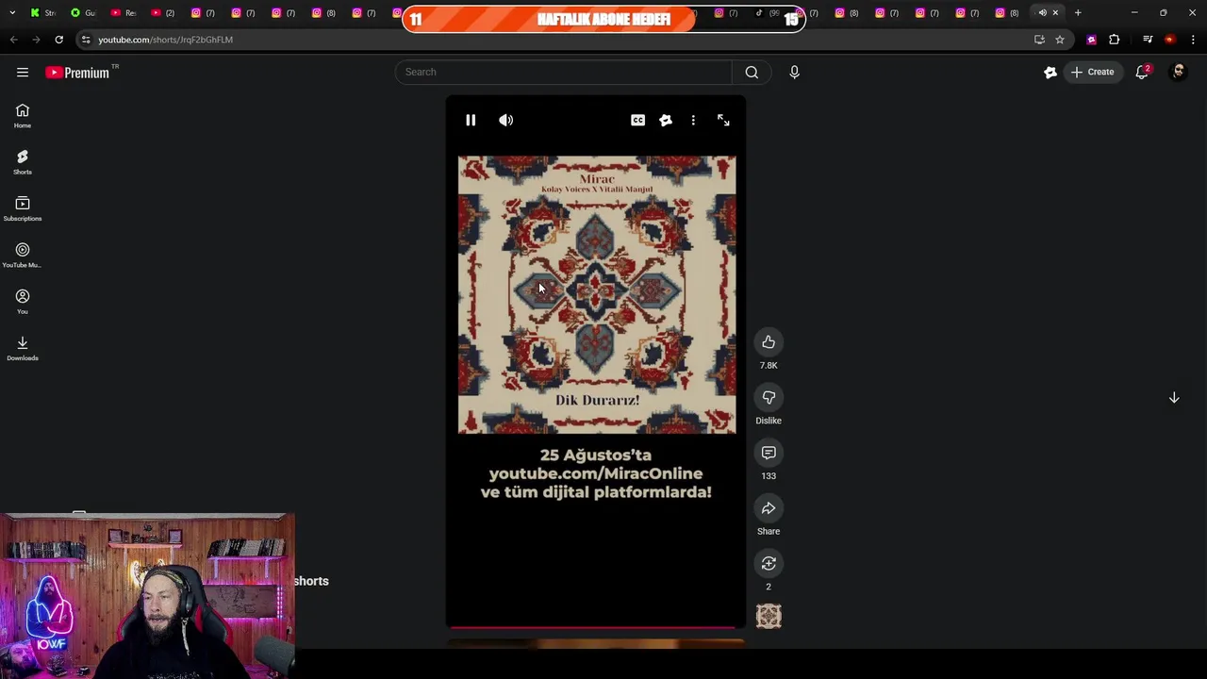
Task: Open a new browser tab
Action: [1078, 12]
